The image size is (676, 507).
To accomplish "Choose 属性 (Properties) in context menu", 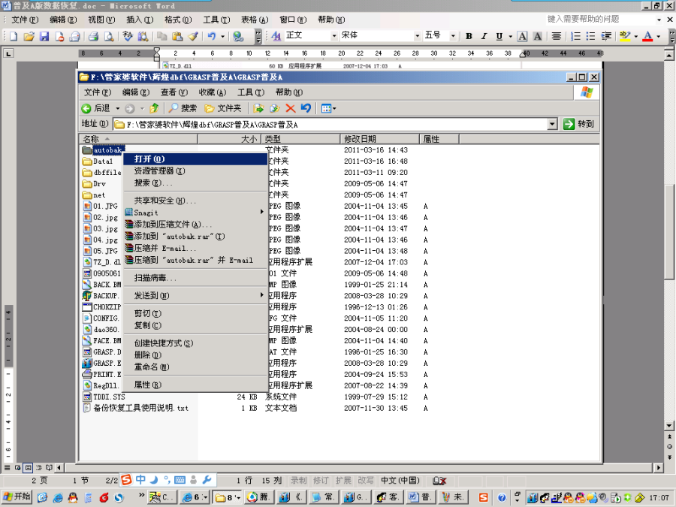I will pos(147,385).
